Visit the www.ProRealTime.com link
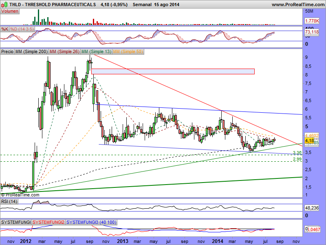The width and height of the screenshot is (326, 245). [298, 4]
